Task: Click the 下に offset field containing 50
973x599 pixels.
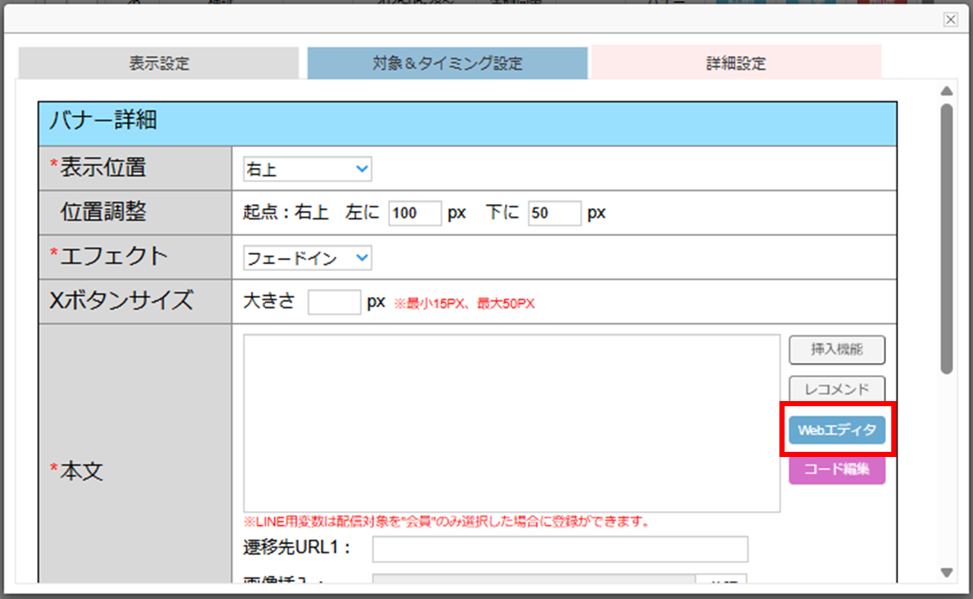Action: pyautogui.click(x=554, y=213)
